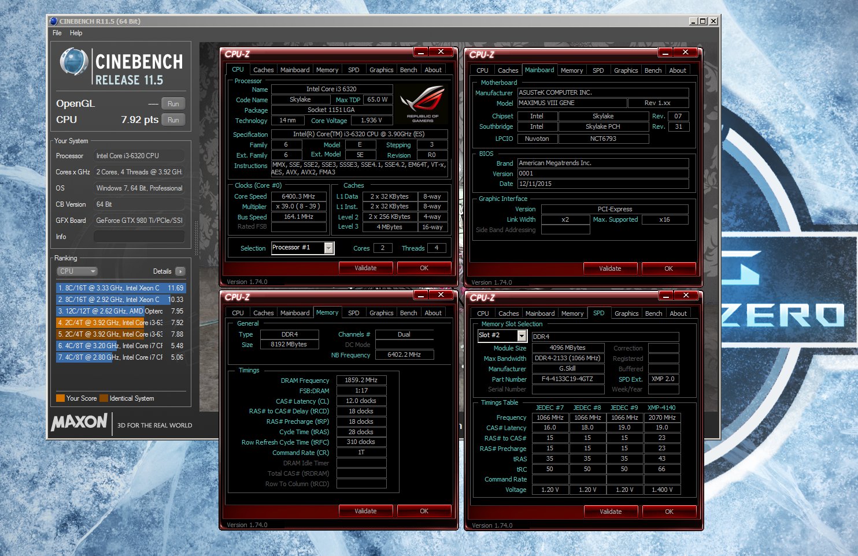Image resolution: width=858 pixels, height=556 pixels.
Task: Select ranking row 8C/16T @ 3.33 GHz
Action: coord(121,288)
